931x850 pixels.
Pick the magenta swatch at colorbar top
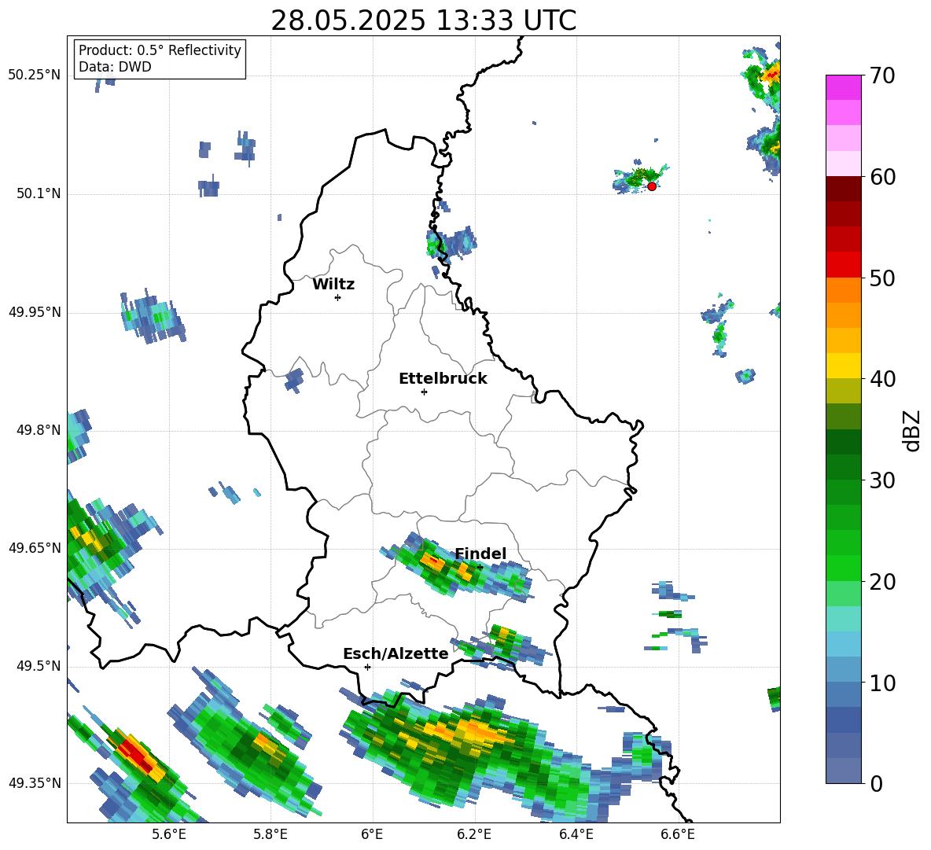pos(843,87)
